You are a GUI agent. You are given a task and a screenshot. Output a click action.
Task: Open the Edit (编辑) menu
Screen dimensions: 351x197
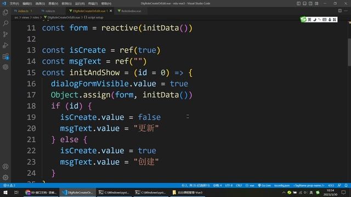[x=27, y=4]
